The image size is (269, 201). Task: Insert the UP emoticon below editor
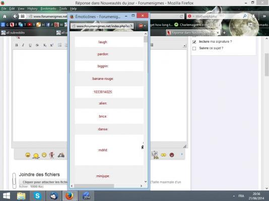(x=155, y=155)
